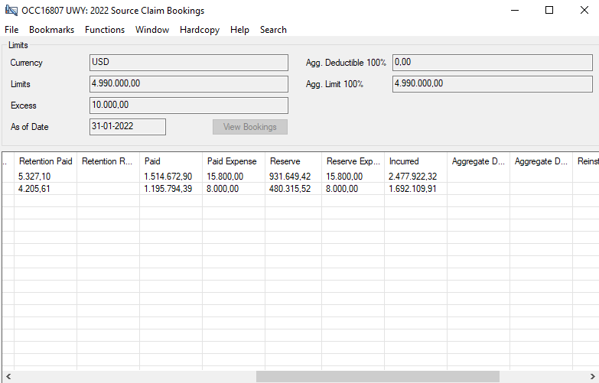The image size is (599, 383).
Task: Open the Bookmarks menu
Action: [x=51, y=30]
